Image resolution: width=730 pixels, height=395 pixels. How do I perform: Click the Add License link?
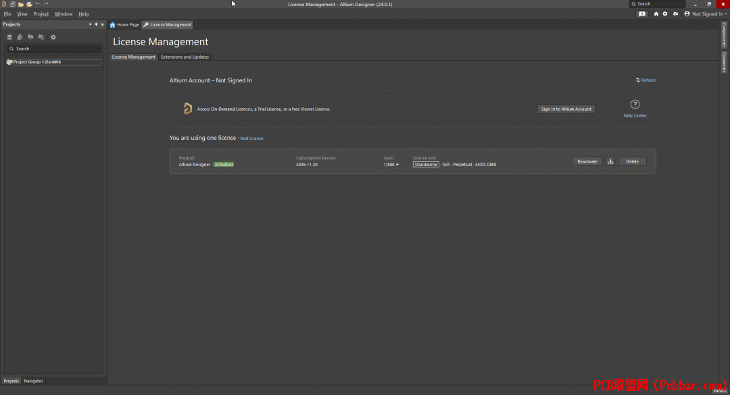click(252, 138)
